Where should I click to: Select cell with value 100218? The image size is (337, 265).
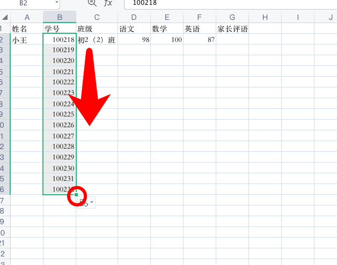coord(60,39)
